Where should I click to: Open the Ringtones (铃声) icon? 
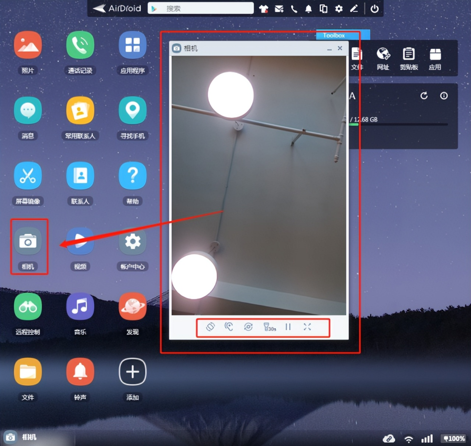click(x=80, y=372)
